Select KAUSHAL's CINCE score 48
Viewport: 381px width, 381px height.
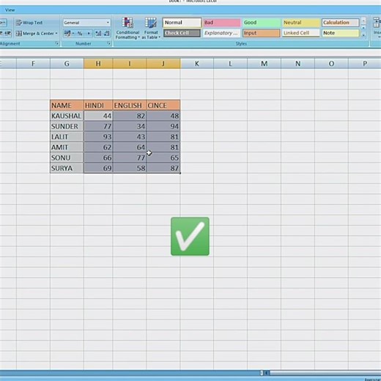pos(163,116)
